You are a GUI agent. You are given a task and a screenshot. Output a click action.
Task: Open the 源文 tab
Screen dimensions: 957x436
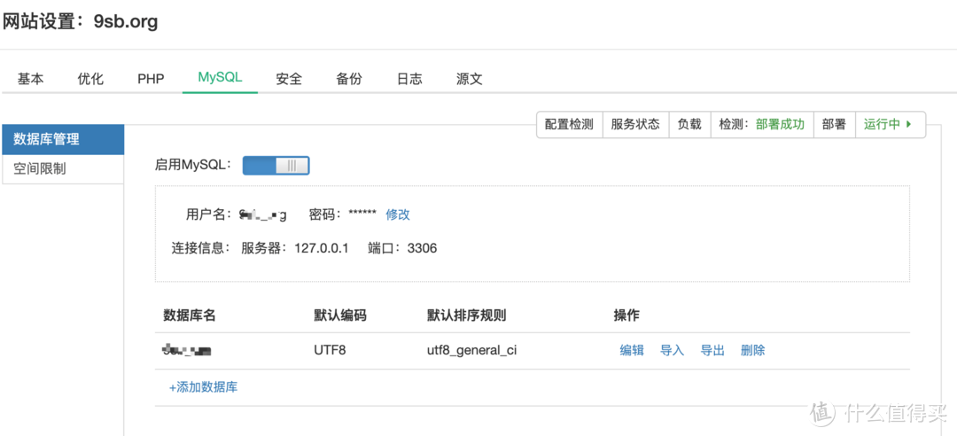click(470, 79)
